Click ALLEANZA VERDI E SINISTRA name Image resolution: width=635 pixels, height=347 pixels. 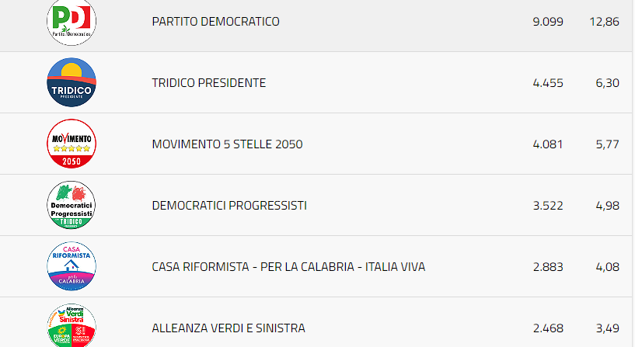click(229, 328)
